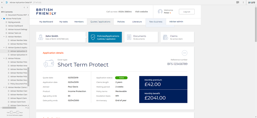Image resolution: width=257 pixels, height=118 pixels.
Task: Open Adviser Dashboard page in sidebar
Action: point(15,26)
